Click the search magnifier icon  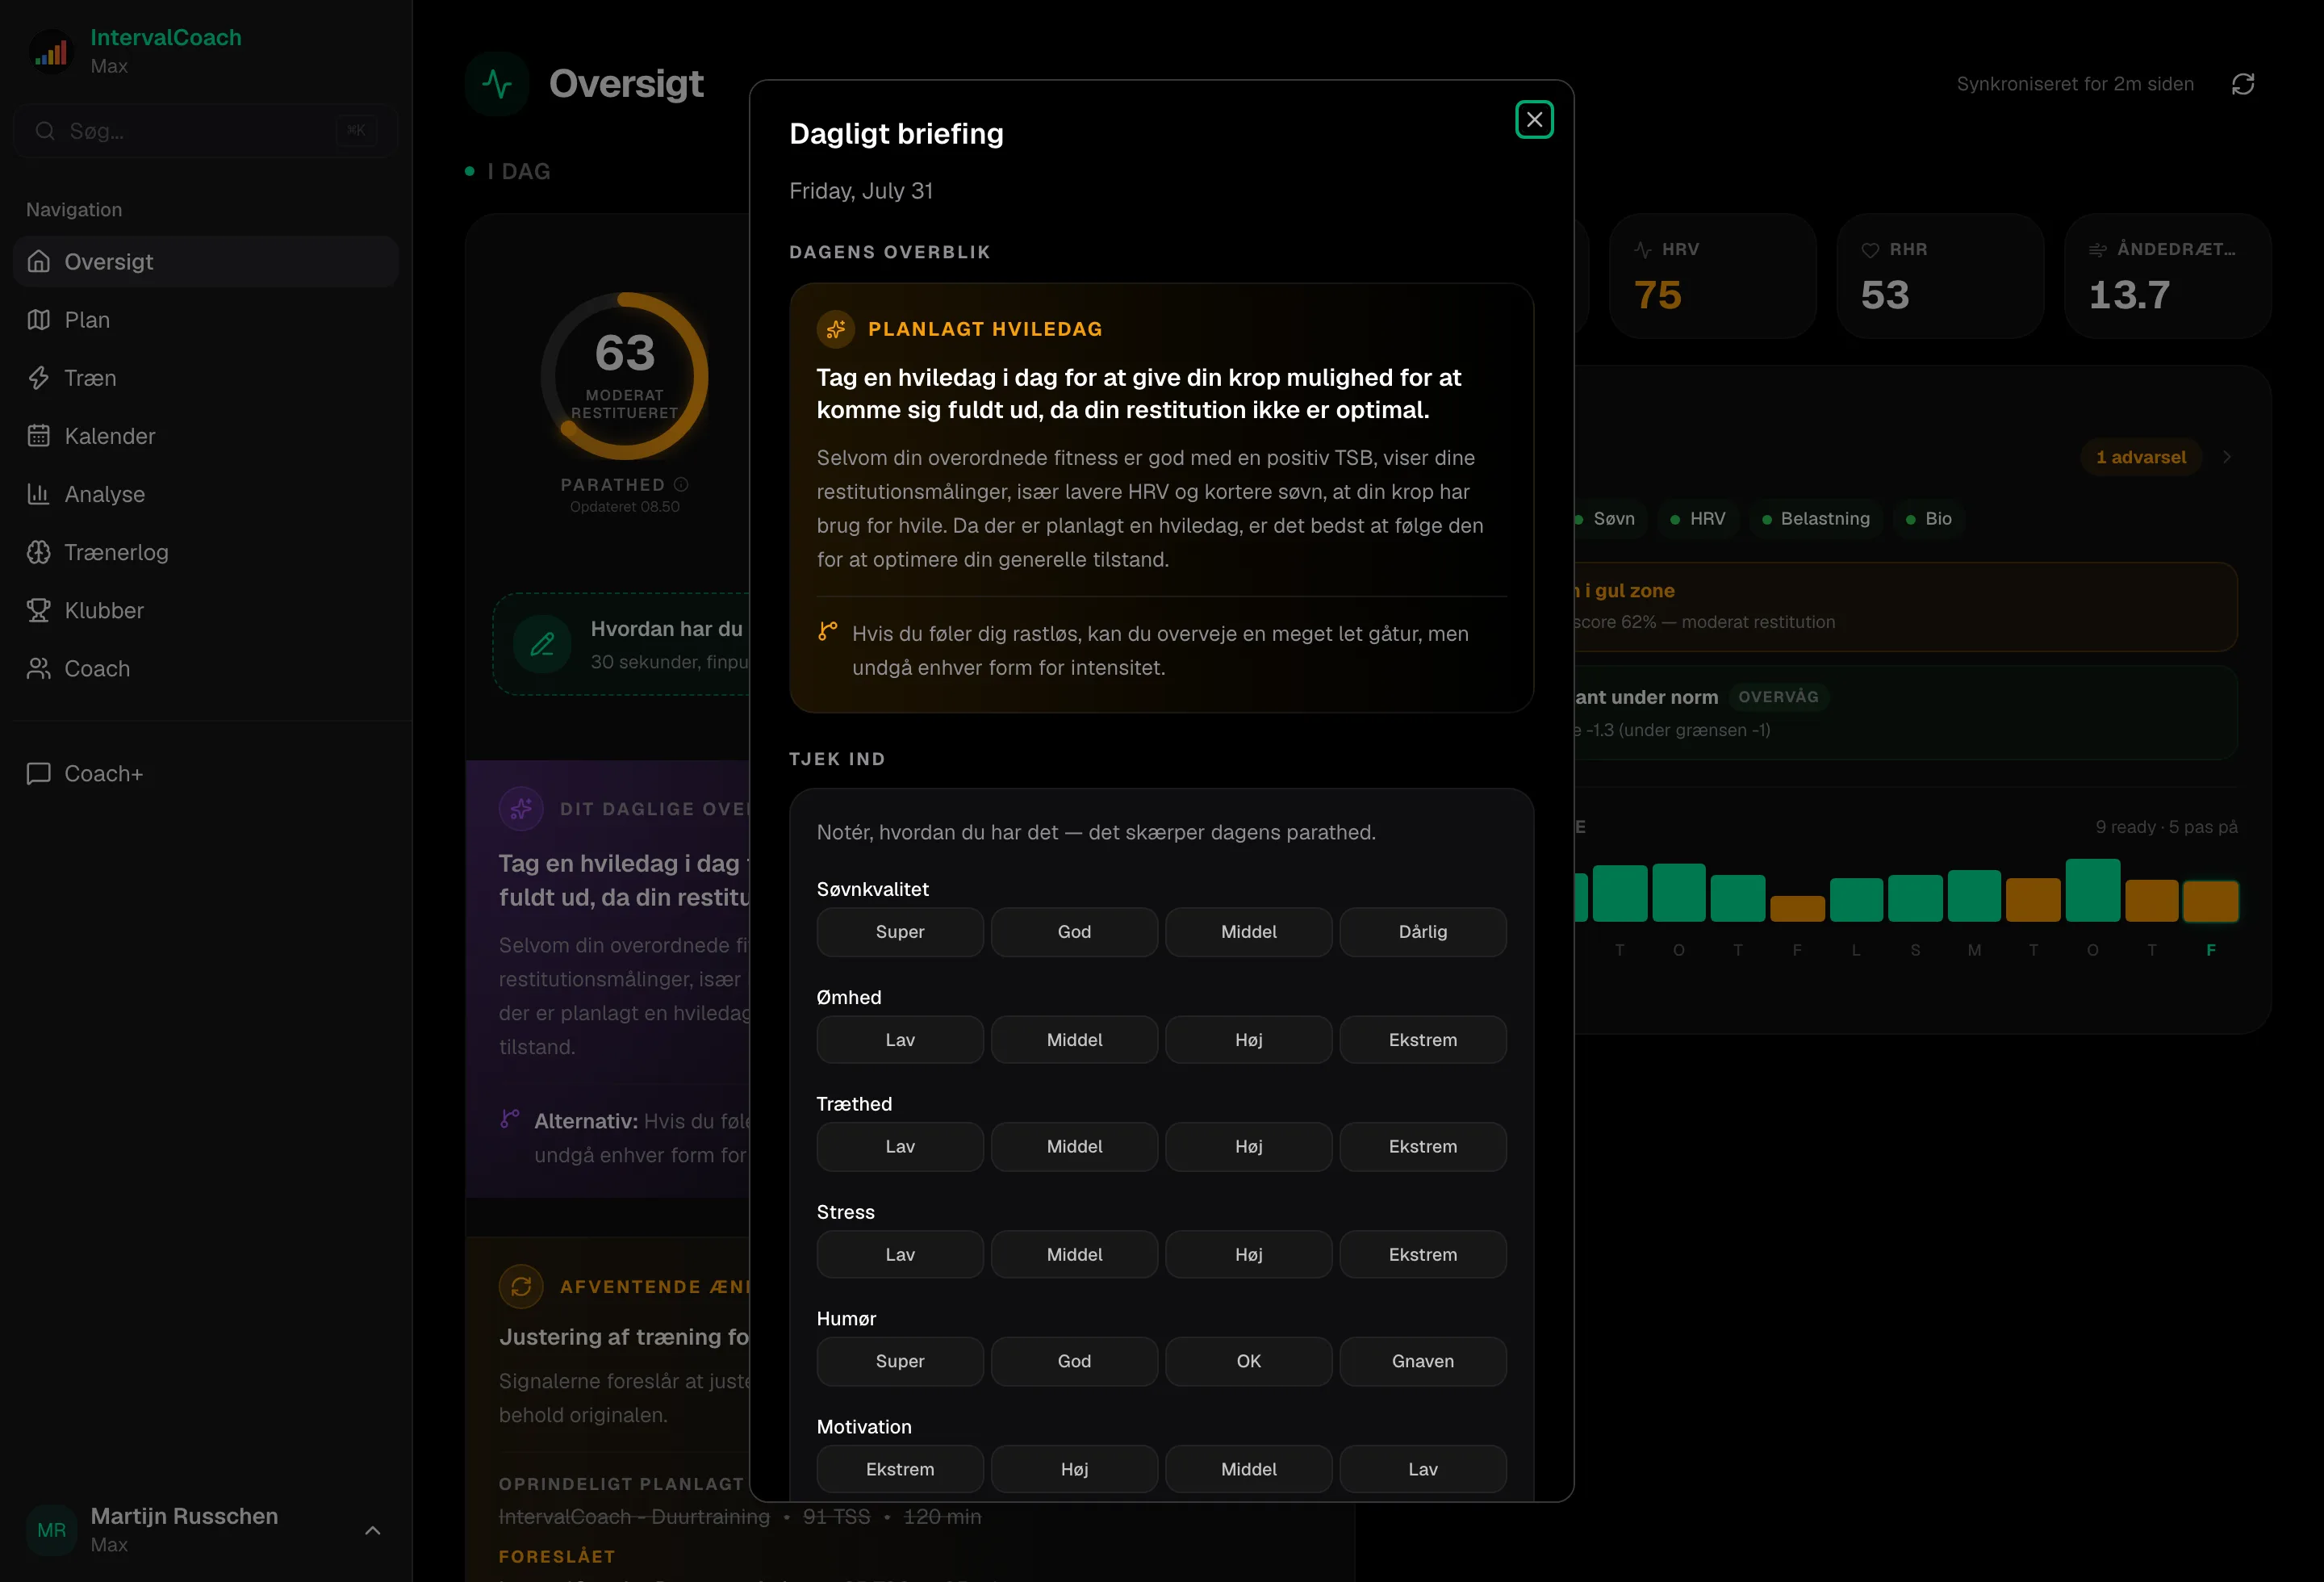[45, 131]
